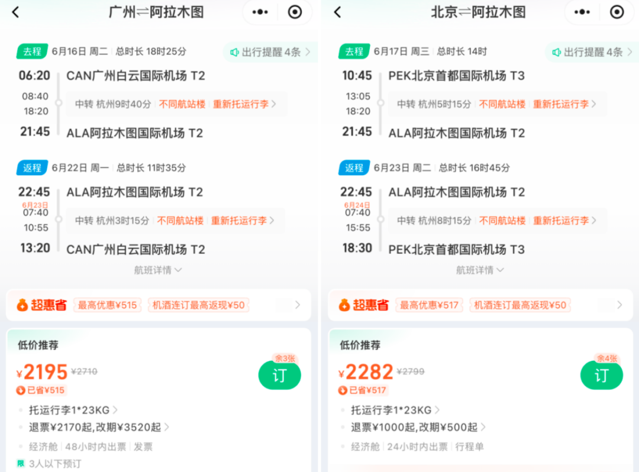Click the circle capsule icon on the Guangzhou page
Screen dimensions: 639x472
pyautogui.click(x=295, y=12)
